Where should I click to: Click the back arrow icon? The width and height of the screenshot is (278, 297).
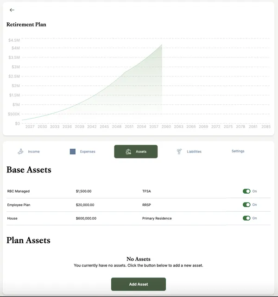click(12, 10)
